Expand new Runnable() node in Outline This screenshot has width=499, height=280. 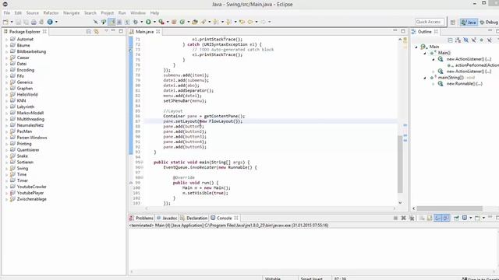[x=434, y=84]
